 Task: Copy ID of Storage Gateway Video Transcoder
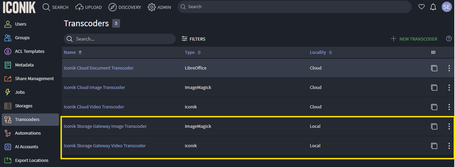pos(434,146)
